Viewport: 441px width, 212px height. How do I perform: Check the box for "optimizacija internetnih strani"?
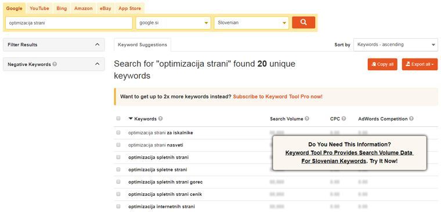(118, 206)
